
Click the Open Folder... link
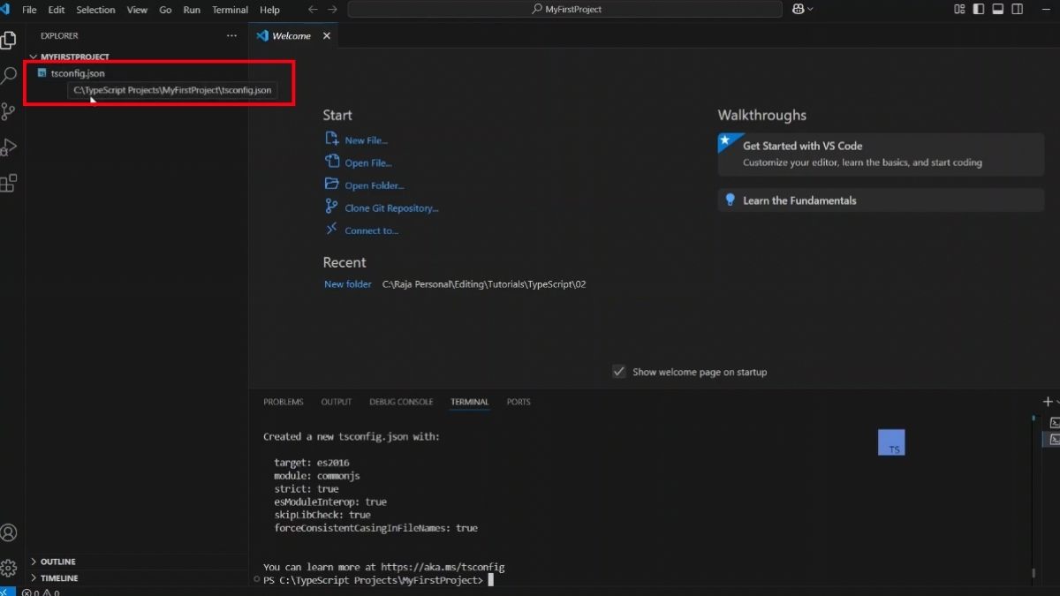[375, 185]
